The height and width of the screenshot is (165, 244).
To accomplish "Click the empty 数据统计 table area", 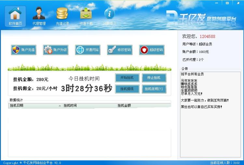I will [x=89, y=133].
